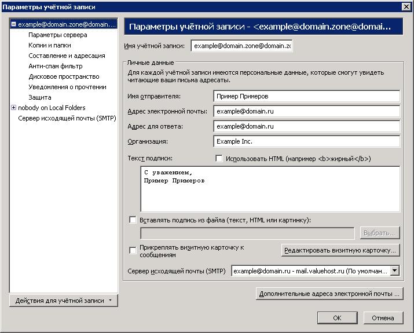The height and width of the screenshot is (333, 414).
Task: Select Сервер исходящей почты (SMTP) in the tree
Action: (67, 118)
